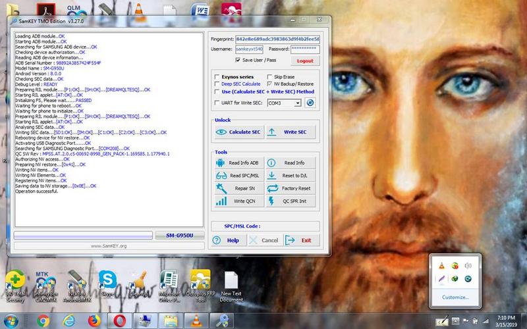
Task: Click the 'Operation successful.' log line
Action: coord(37,191)
